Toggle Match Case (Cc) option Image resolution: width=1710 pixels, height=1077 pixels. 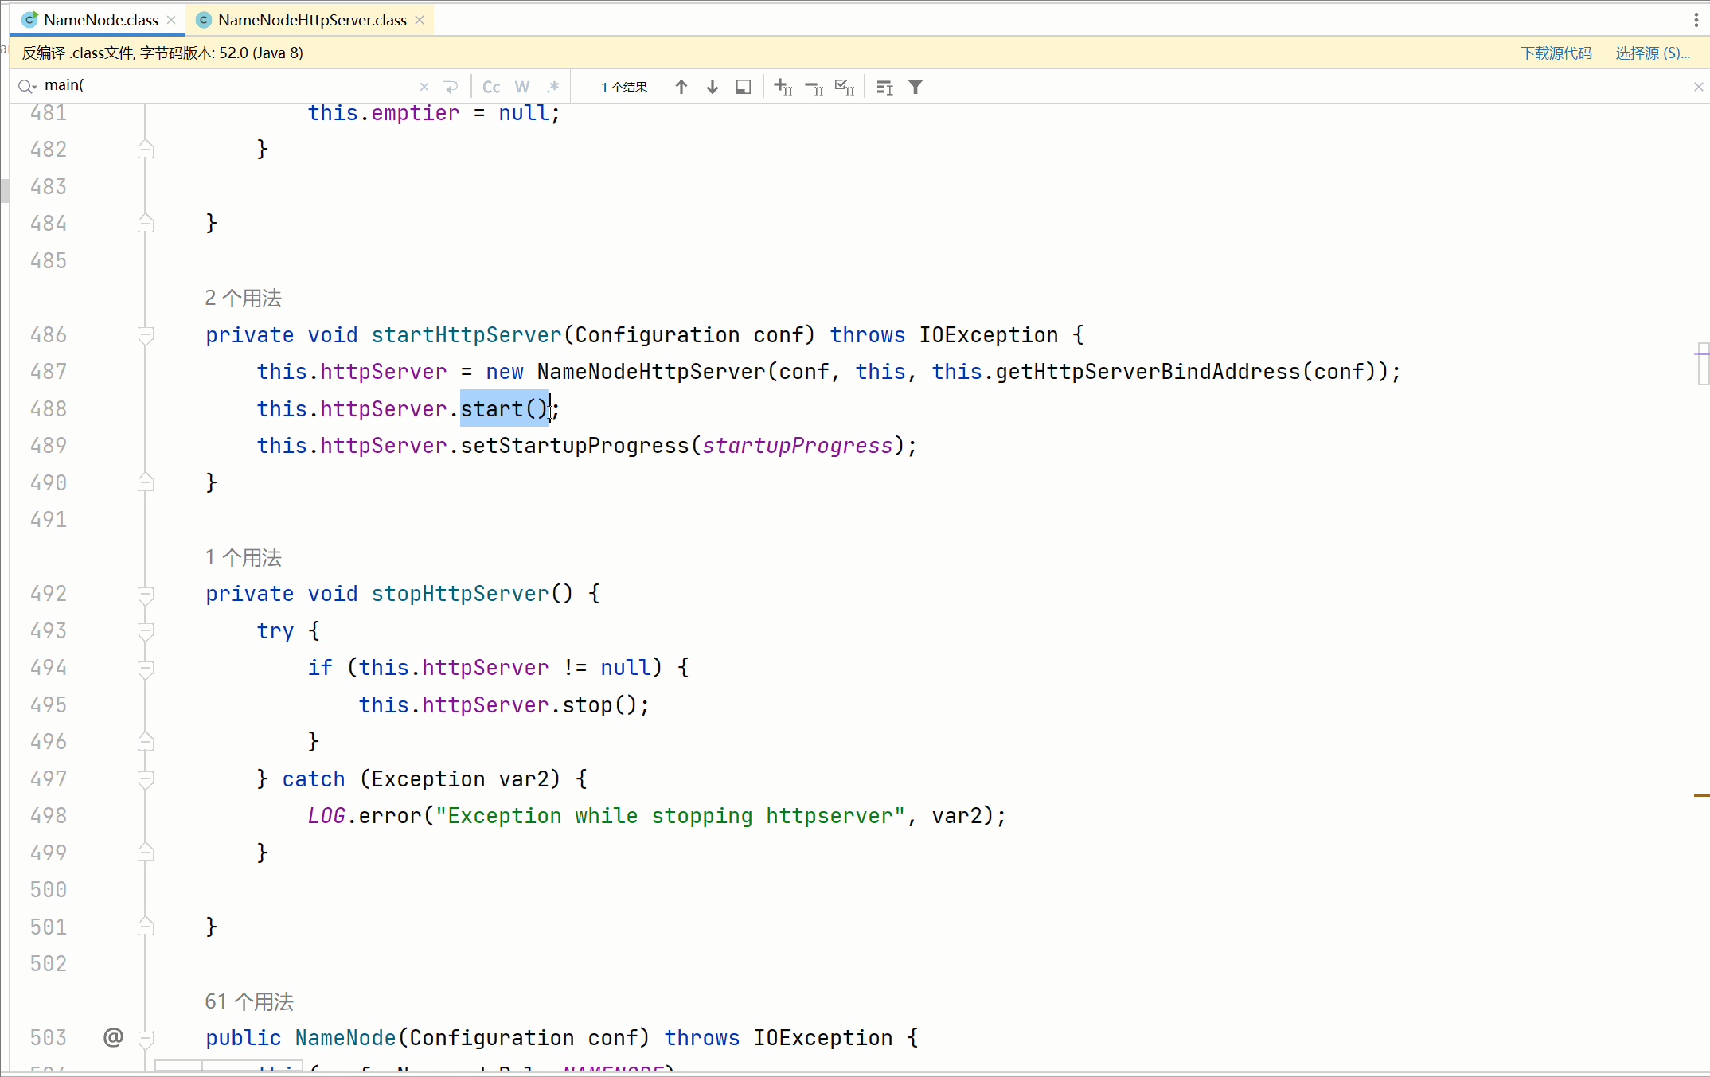tap(491, 87)
